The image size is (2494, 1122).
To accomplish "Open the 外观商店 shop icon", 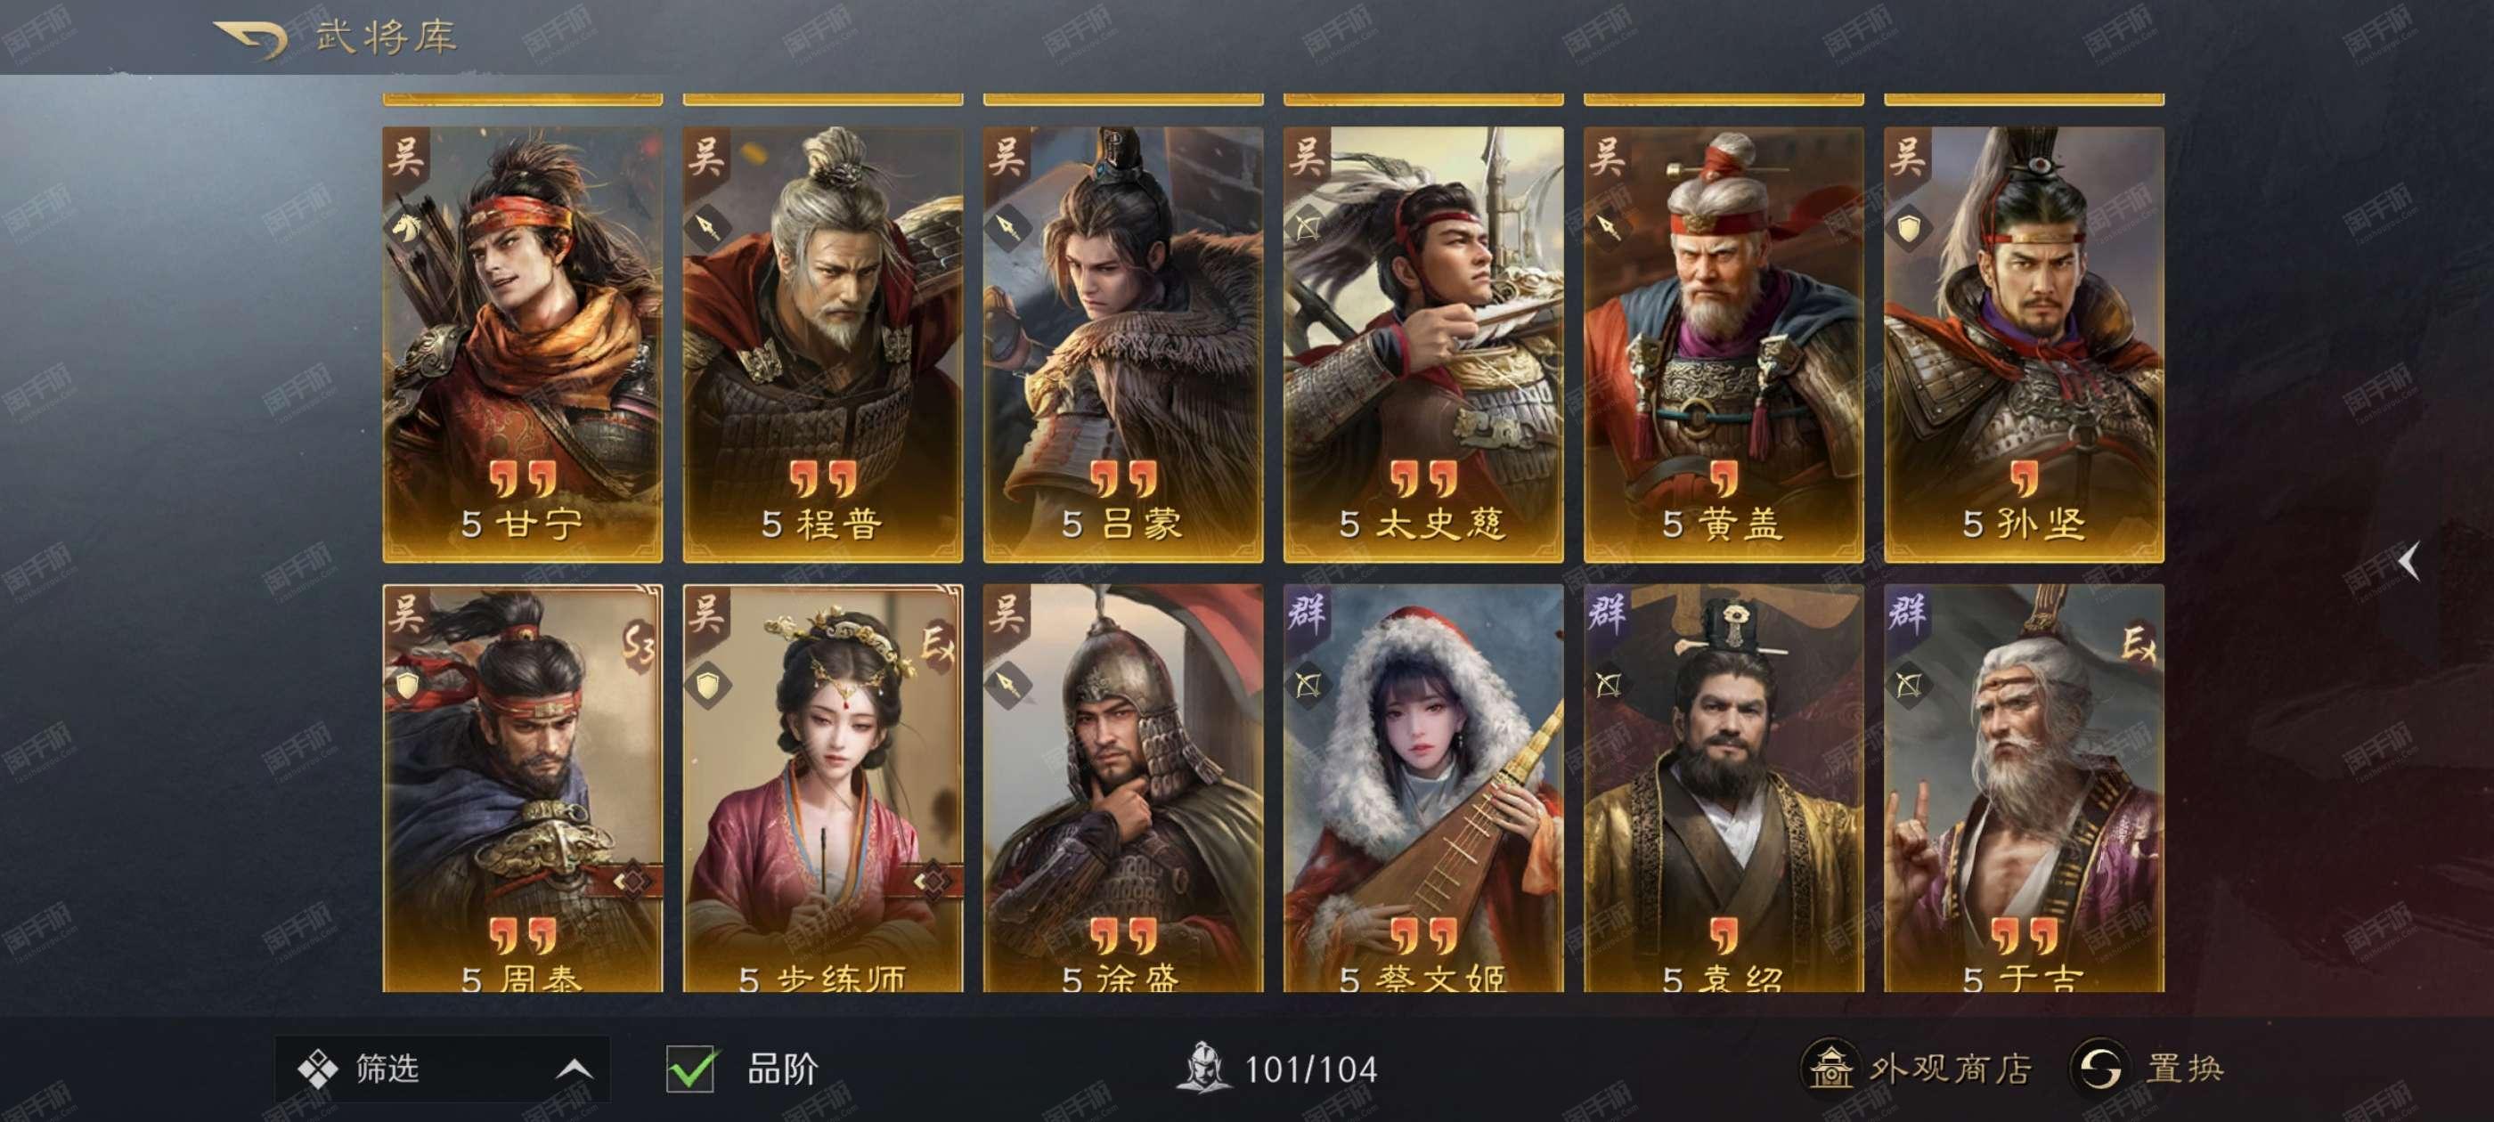I will (1829, 1069).
